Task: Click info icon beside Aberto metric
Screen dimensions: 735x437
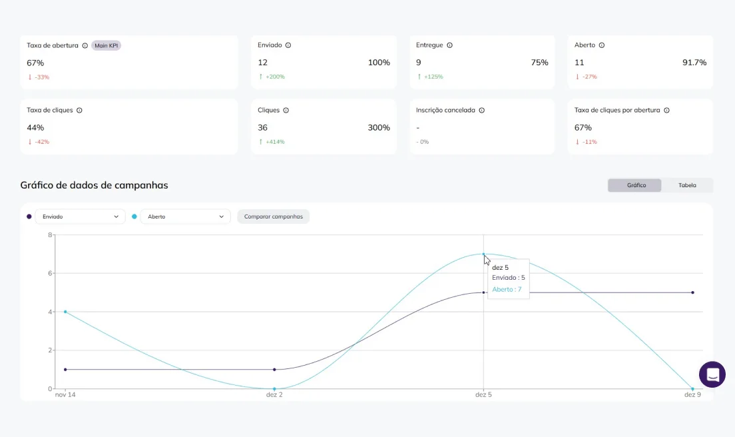Action: [601, 45]
